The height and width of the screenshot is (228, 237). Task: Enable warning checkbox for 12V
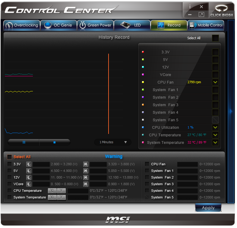[x=10, y=177]
